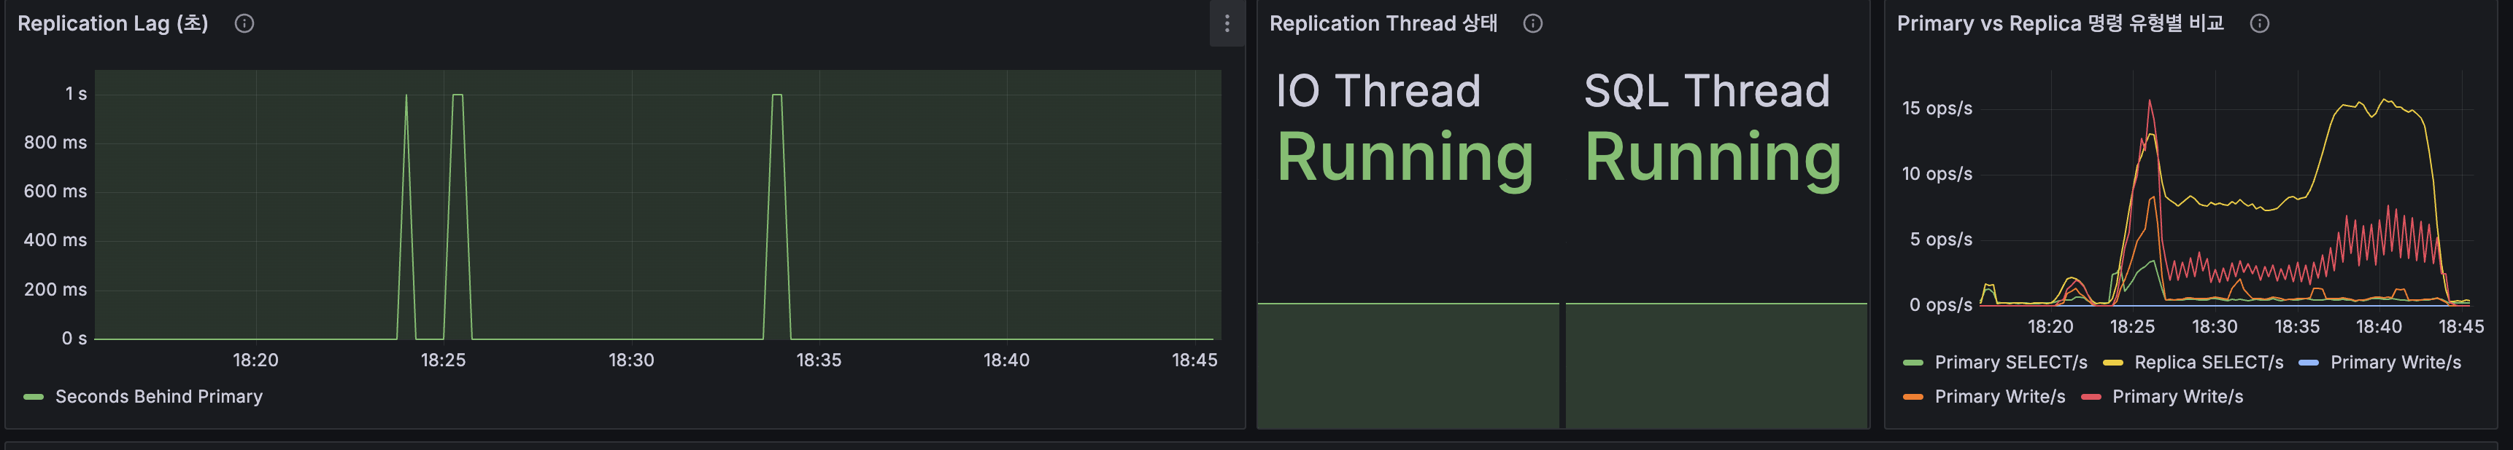The width and height of the screenshot is (2513, 450).
Task: Open Replication Lag (초) panel title menu
Action: tap(112, 23)
